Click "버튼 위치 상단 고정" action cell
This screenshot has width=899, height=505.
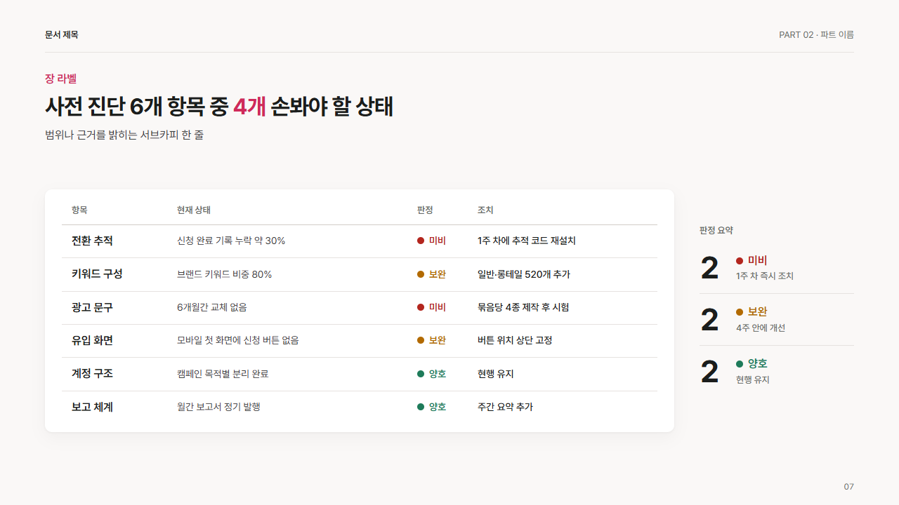coord(515,340)
